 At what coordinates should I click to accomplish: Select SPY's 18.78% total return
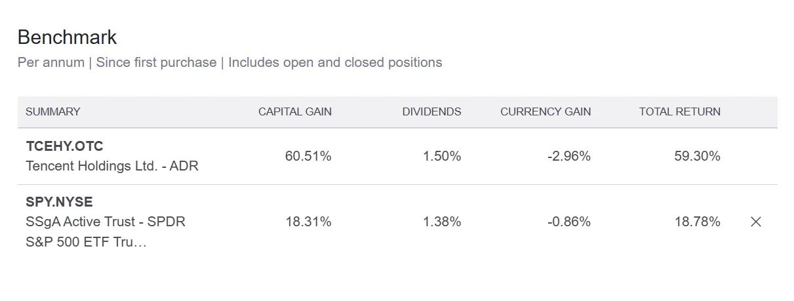pyautogui.click(x=697, y=222)
